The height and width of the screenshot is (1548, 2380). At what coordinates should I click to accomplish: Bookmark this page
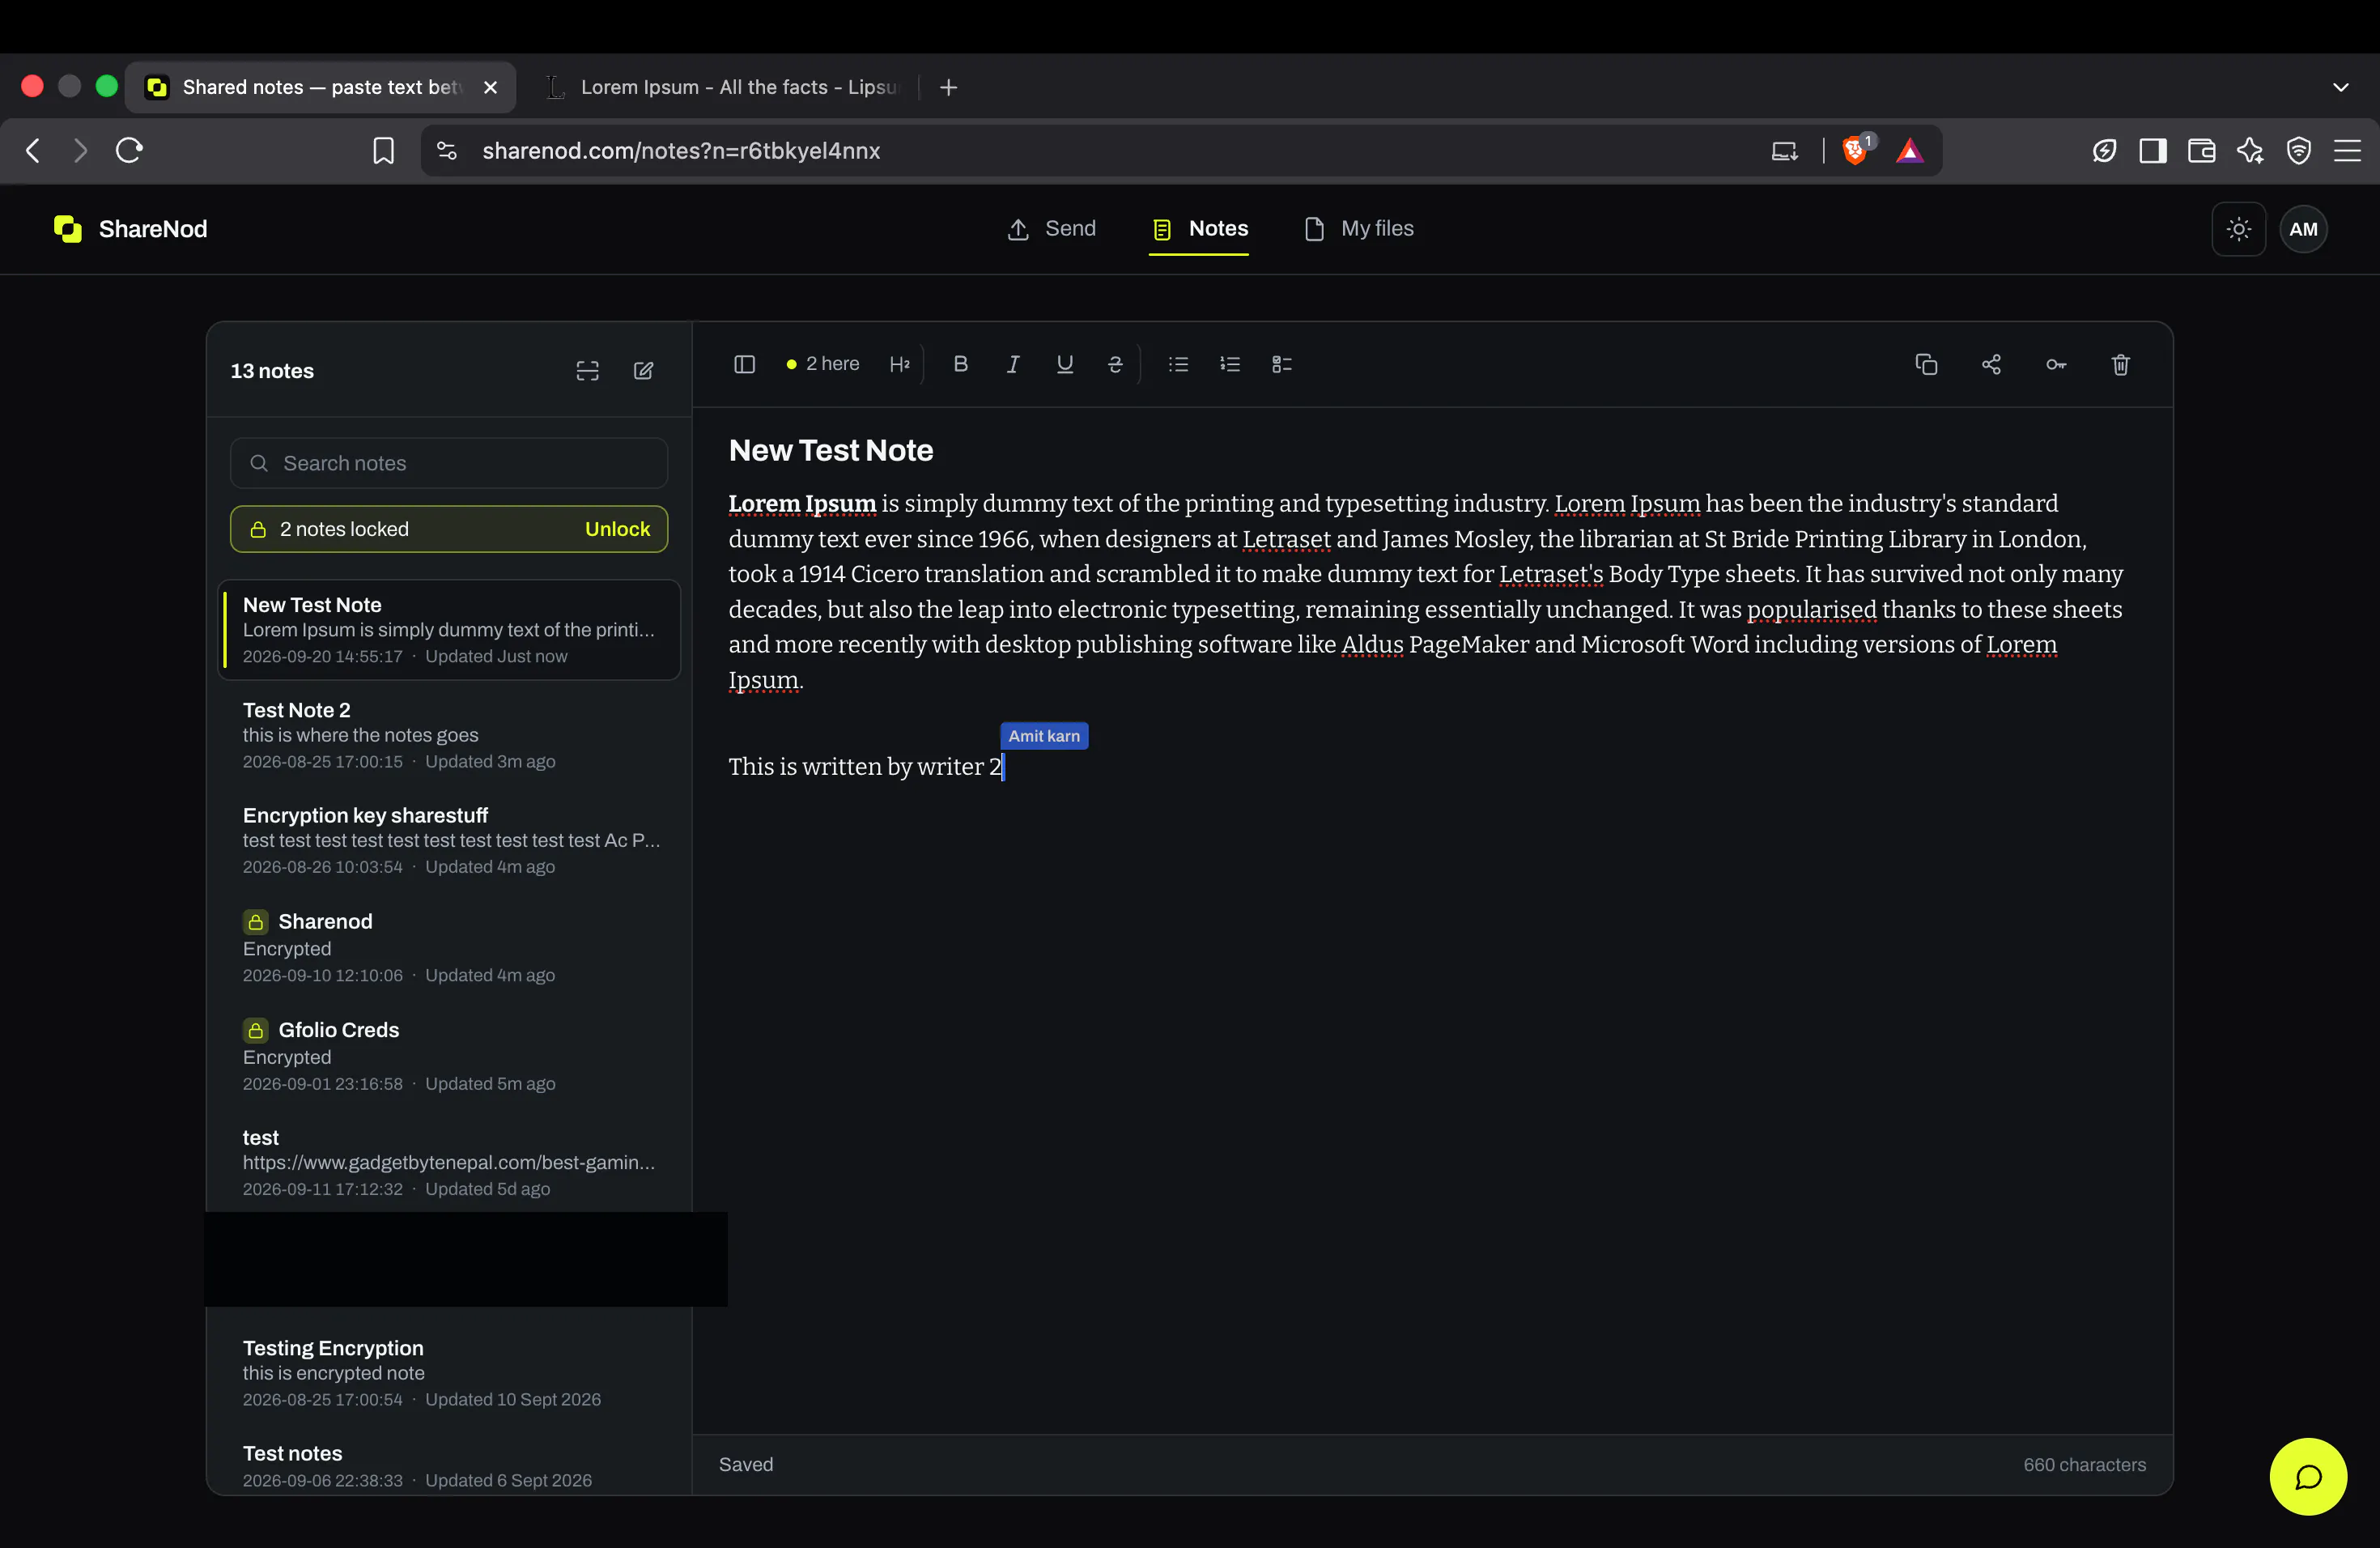pyautogui.click(x=383, y=151)
